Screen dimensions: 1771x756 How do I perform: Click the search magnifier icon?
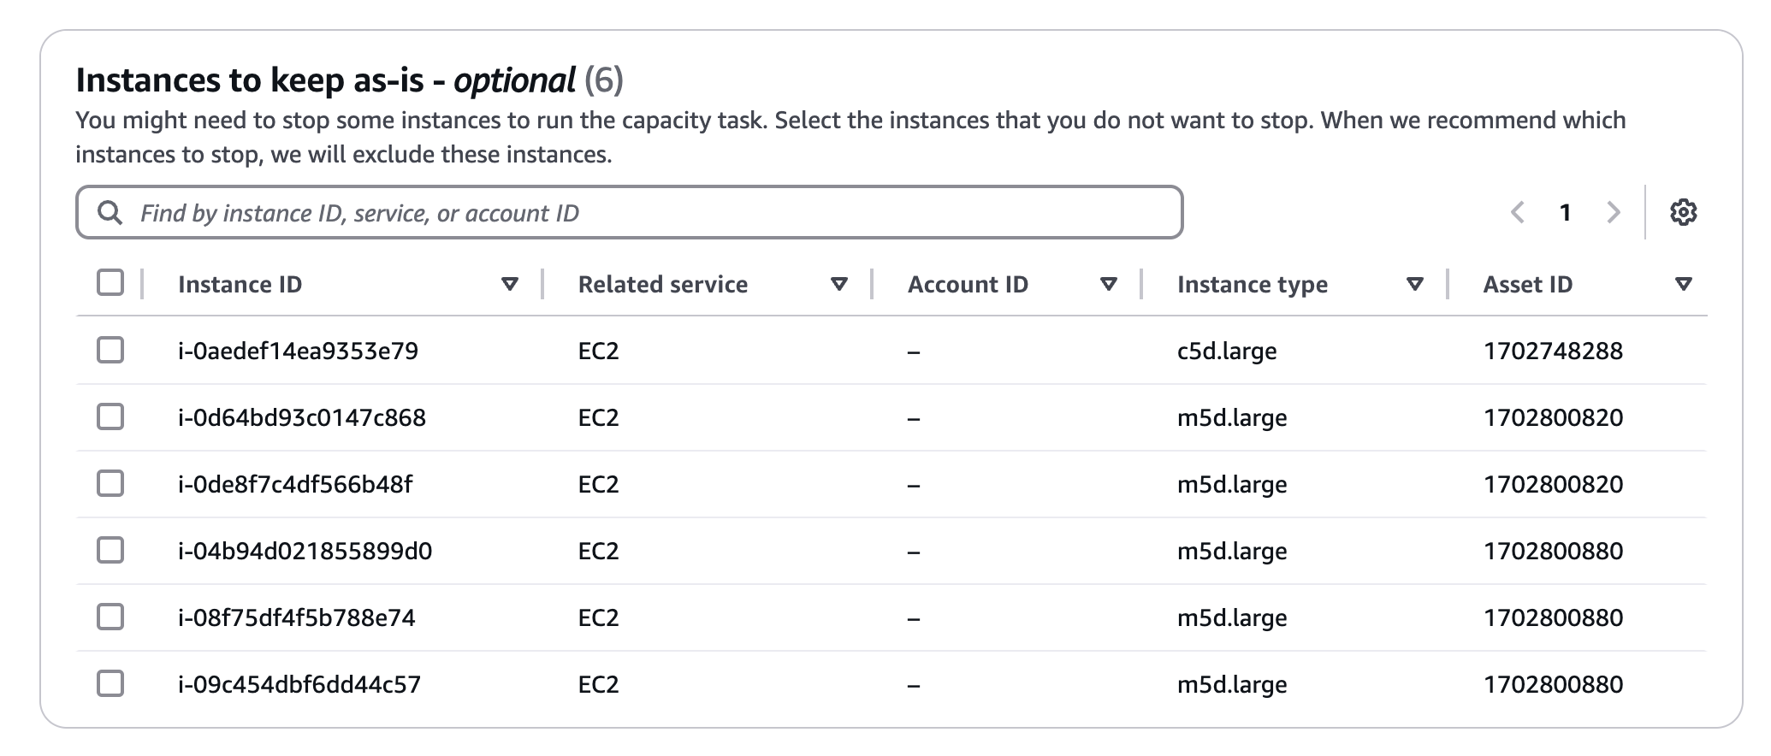click(110, 212)
